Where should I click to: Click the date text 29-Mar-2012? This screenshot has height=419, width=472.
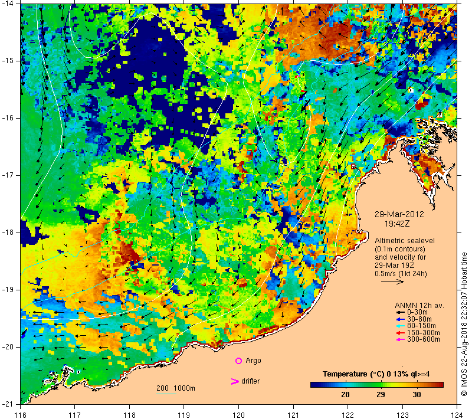(399, 214)
